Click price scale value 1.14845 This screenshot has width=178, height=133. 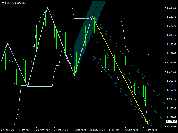[171, 99]
